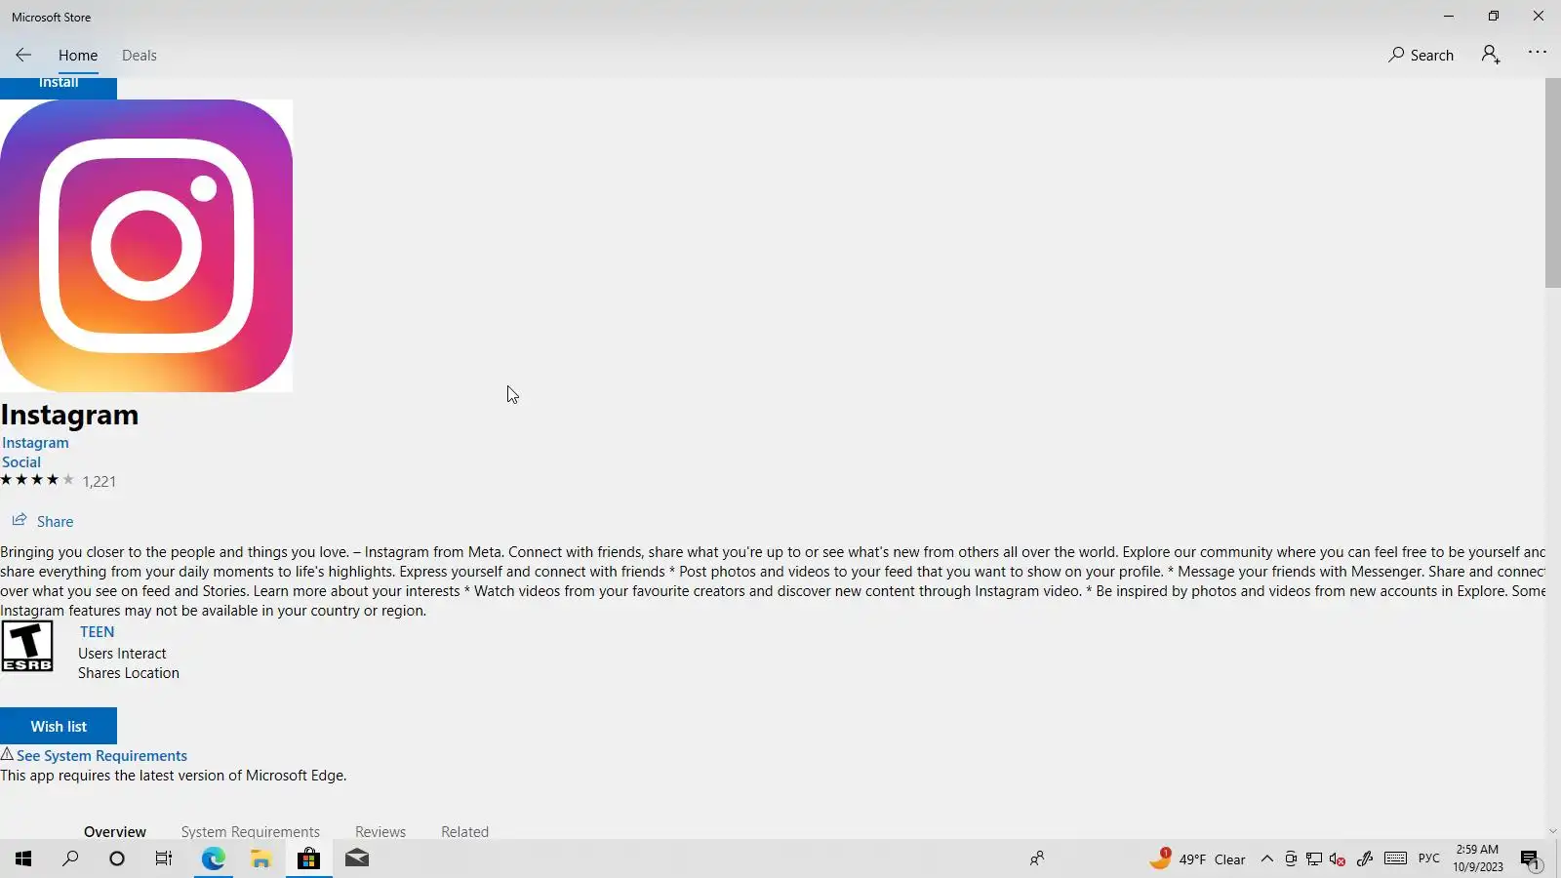Open the notification center icon

[1530, 859]
